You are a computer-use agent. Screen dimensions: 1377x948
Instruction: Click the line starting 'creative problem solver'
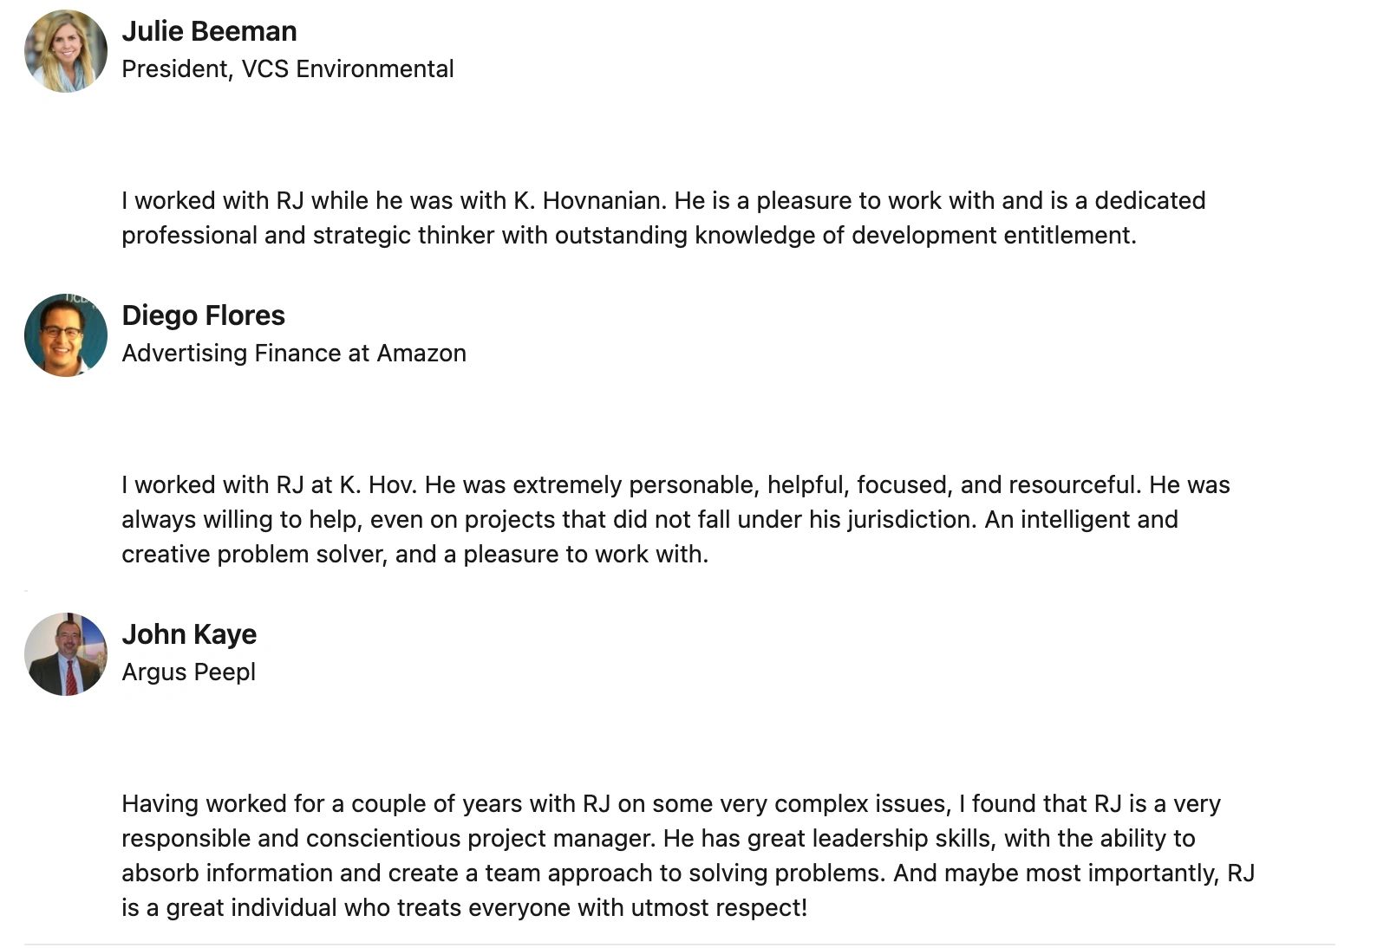click(x=414, y=555)
